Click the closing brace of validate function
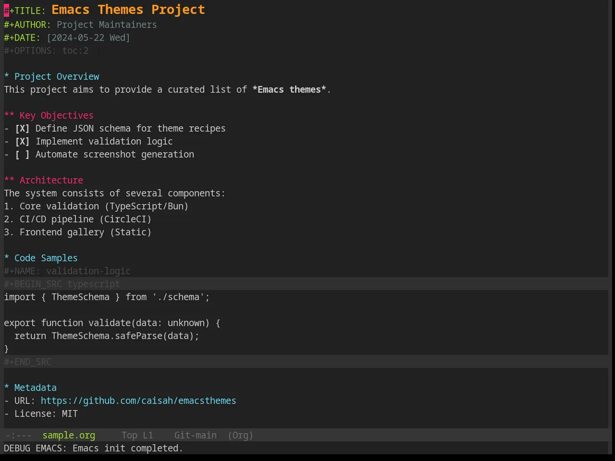The width and height of the screenshot is (615, 461). pyautogui.click(x=7, y=349)
